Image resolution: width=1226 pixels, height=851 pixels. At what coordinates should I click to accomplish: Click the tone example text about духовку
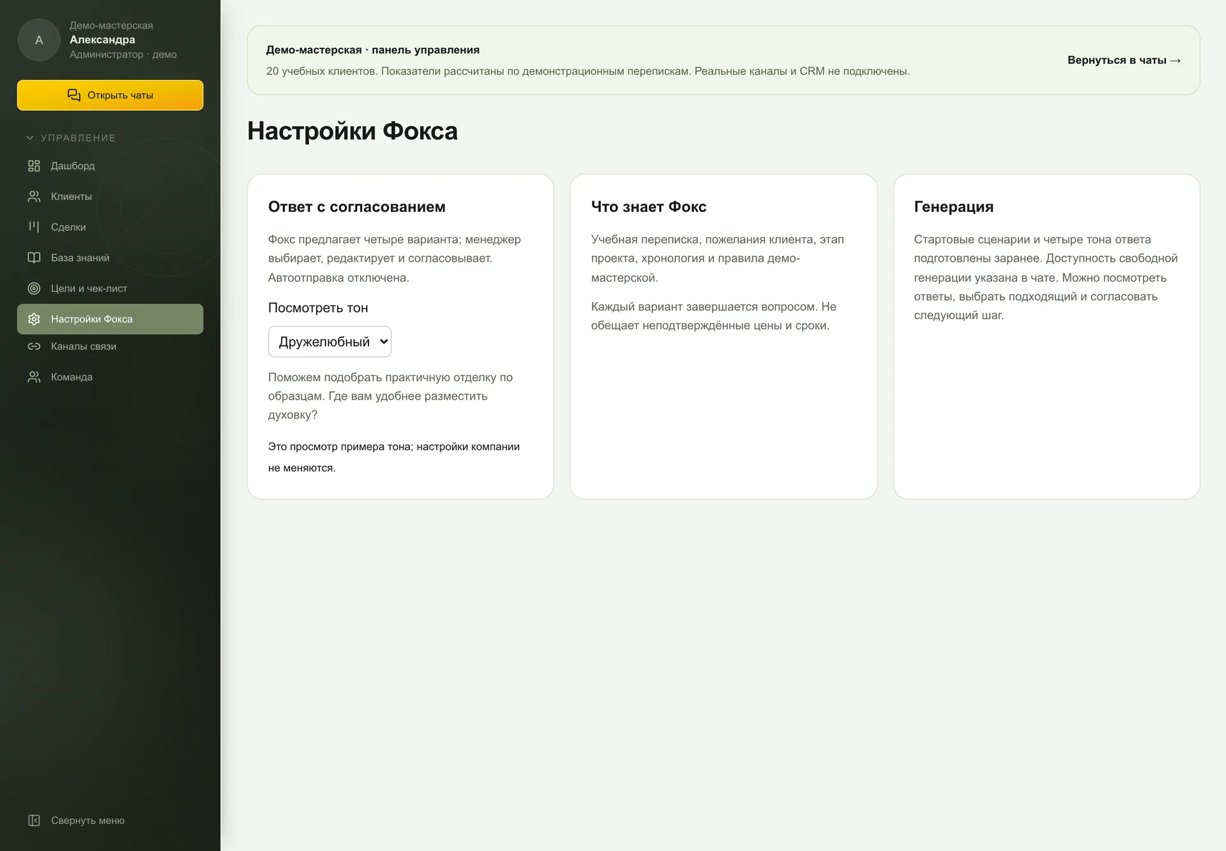pyautogui.click(x=390, y=396)
